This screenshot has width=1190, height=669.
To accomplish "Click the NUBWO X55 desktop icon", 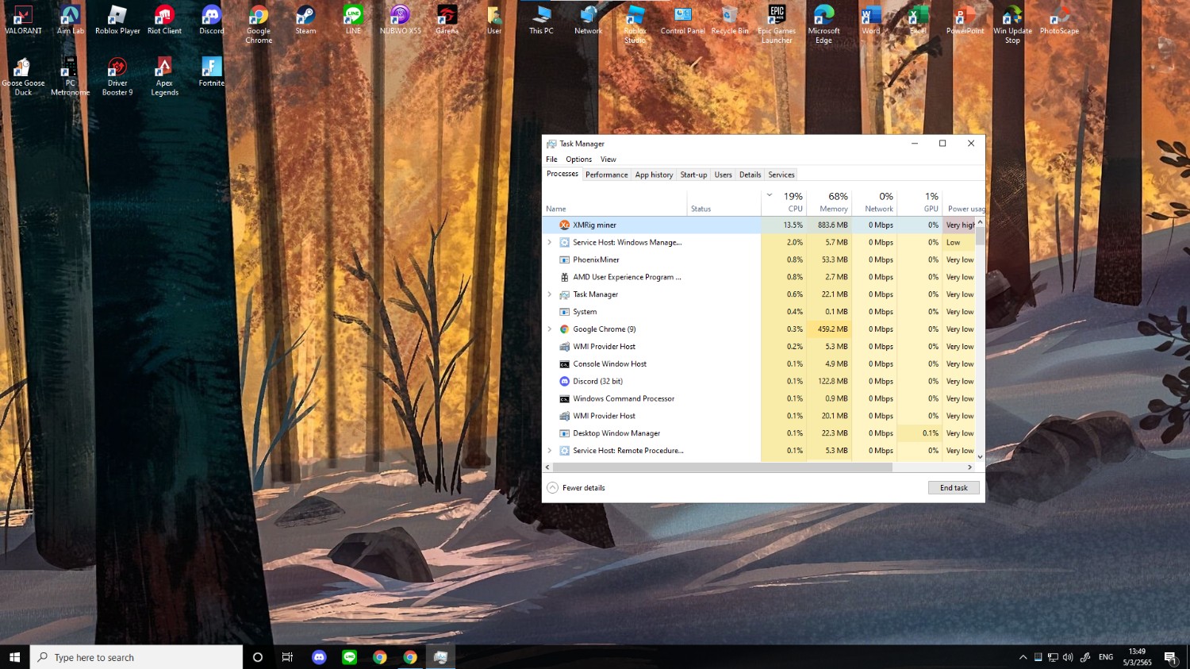I will [x=400, y=21].
